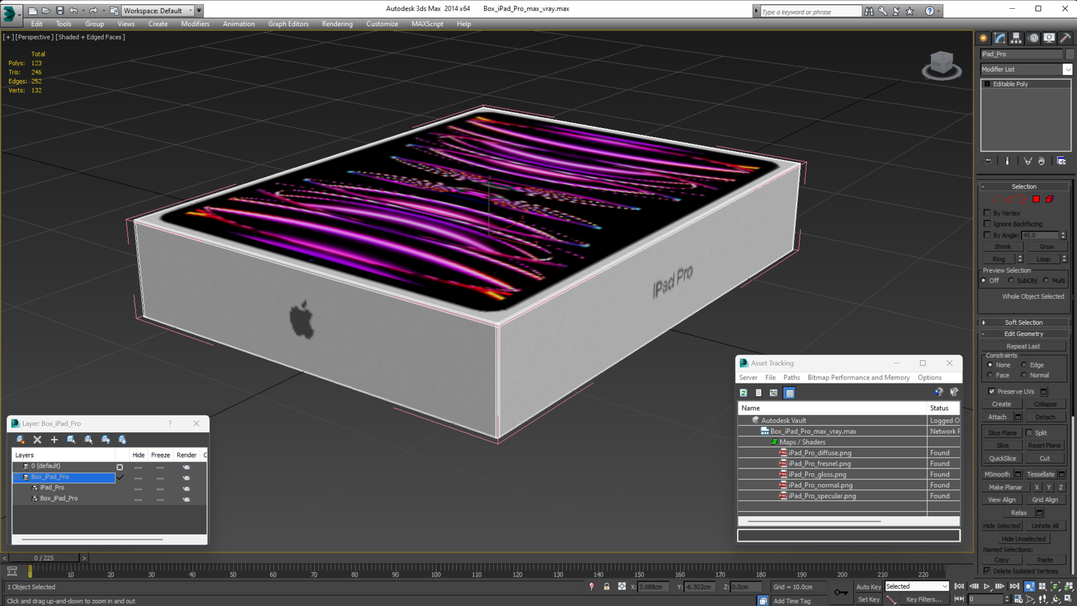
Task: Open the Rendering menu
Action: (337, 24)
